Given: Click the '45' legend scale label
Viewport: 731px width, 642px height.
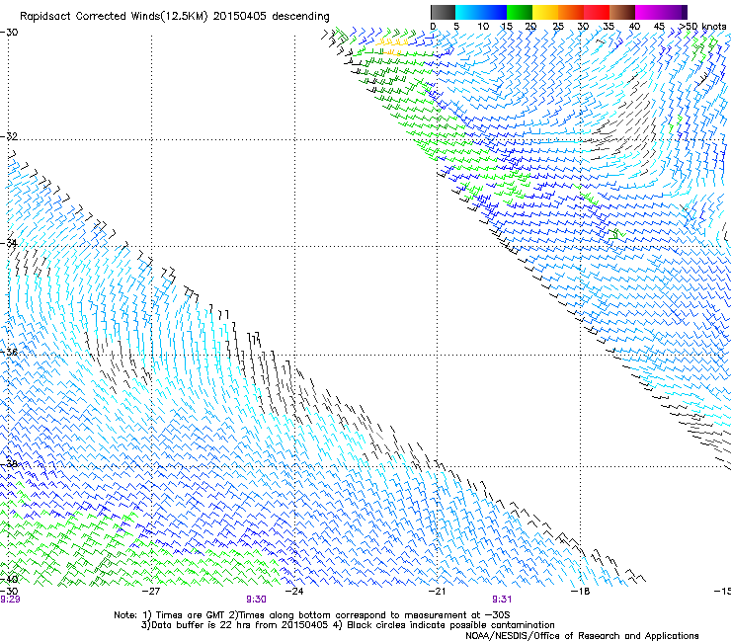Looking at the screenshot, I should 659,27.
